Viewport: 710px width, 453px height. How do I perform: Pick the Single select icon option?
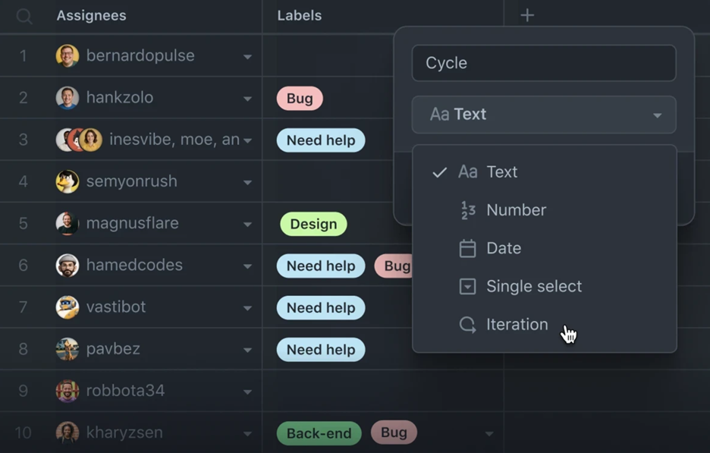467,286
